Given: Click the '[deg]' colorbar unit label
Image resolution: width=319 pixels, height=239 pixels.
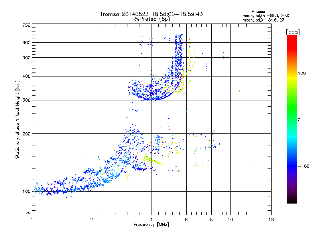Looking at the screenshot, I should coord(293,32).
